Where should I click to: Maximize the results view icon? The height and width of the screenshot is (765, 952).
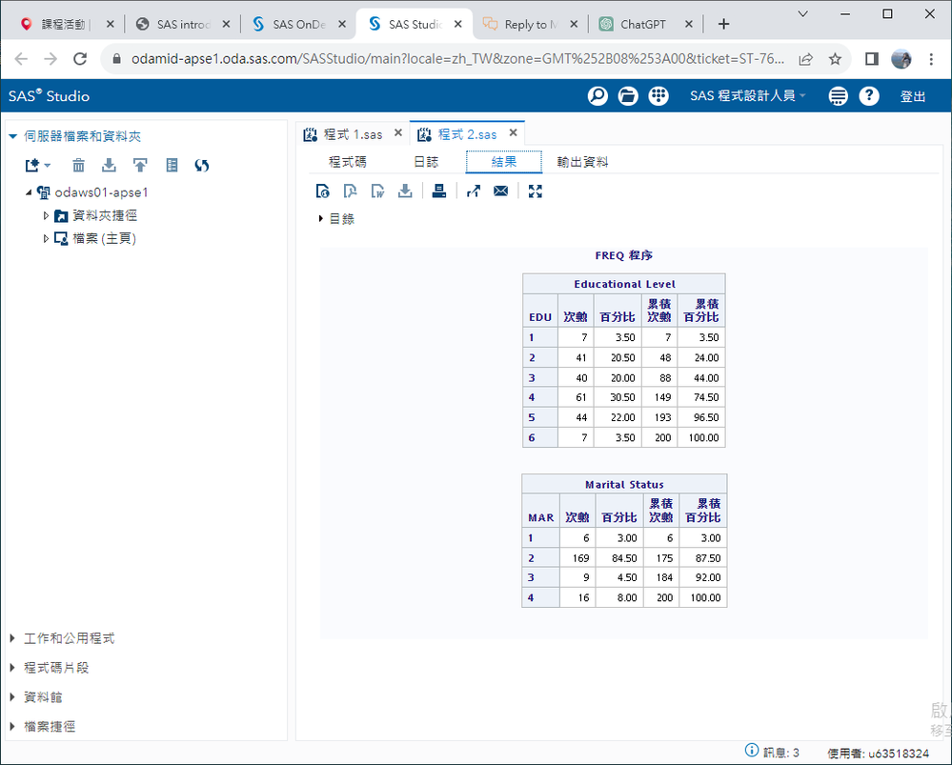535,191
